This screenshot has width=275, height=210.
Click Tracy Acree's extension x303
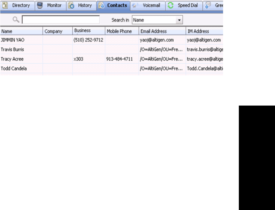pos(78,59)
